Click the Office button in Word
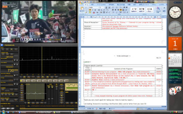This screenshot has width=183, height=114. click(x=81, y=3)
